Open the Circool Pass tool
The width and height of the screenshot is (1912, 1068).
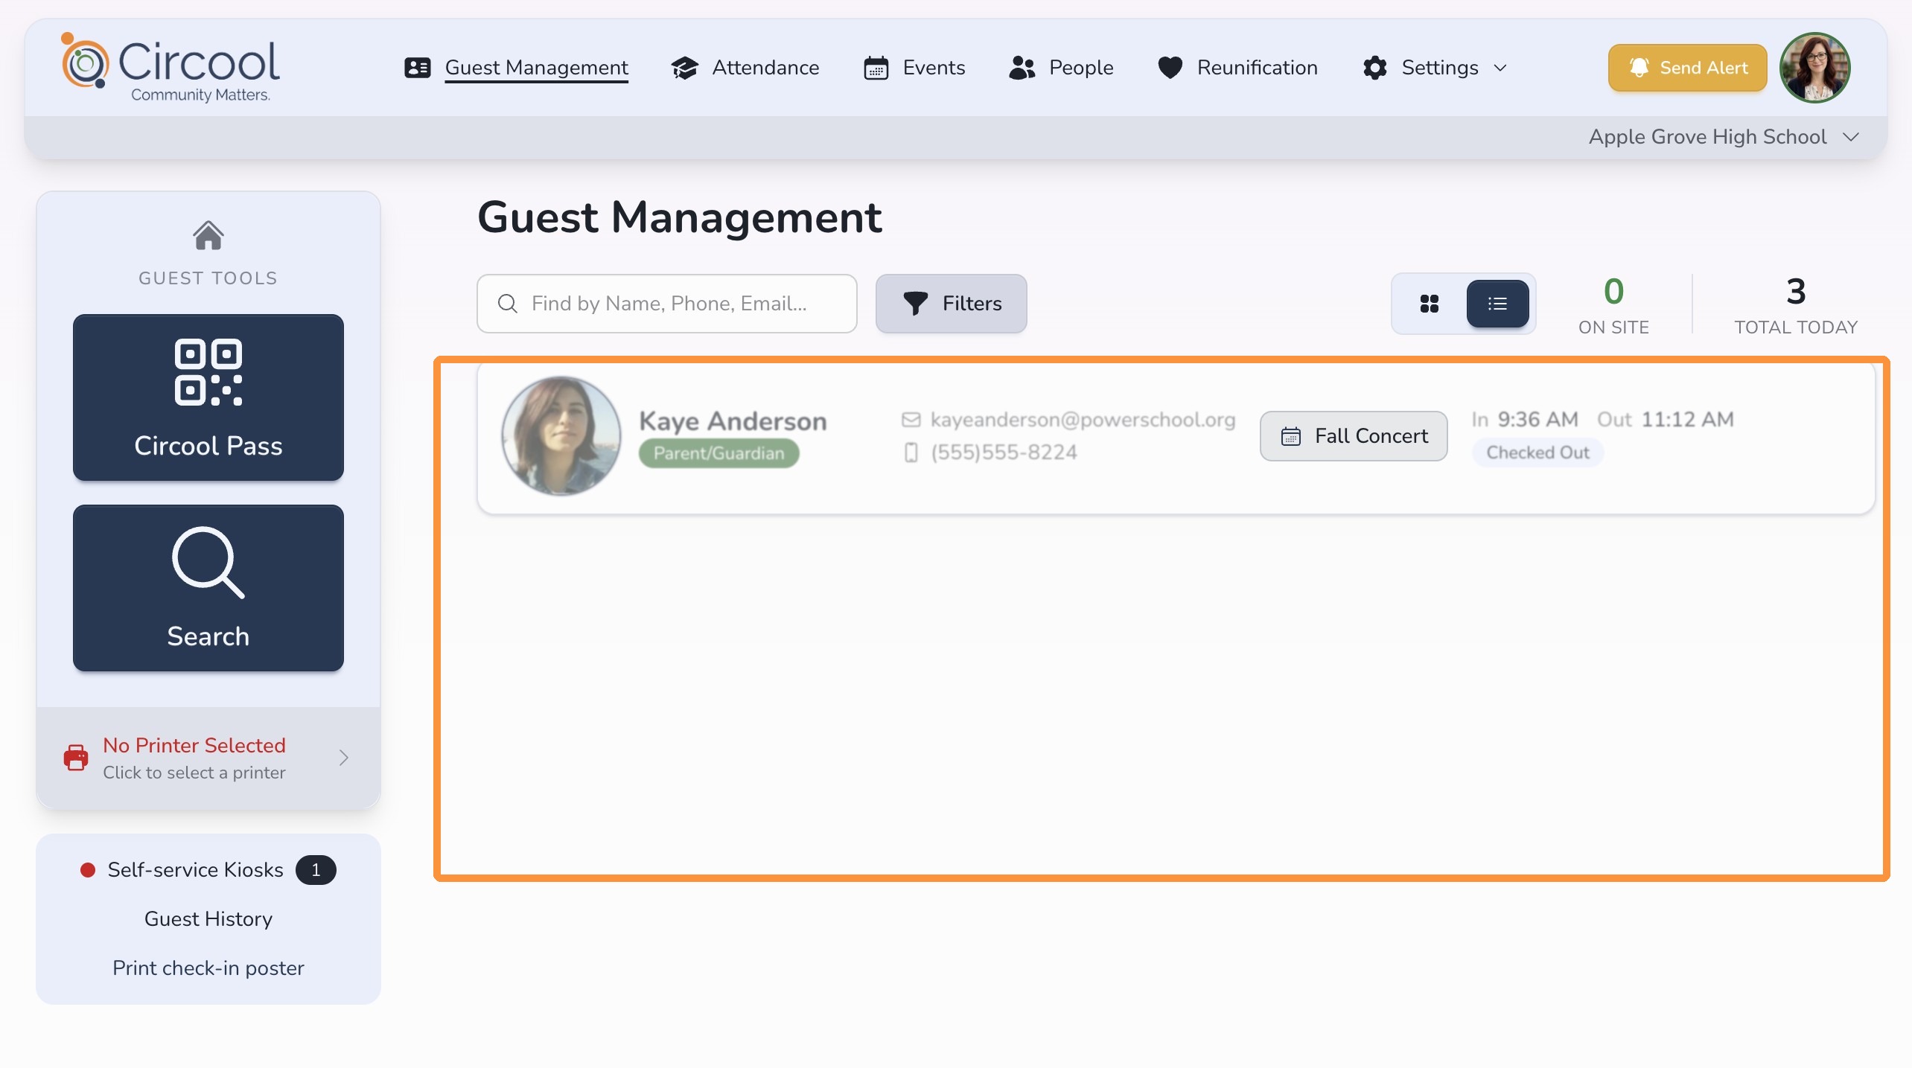pyautogui.click(x=208, y=397)
